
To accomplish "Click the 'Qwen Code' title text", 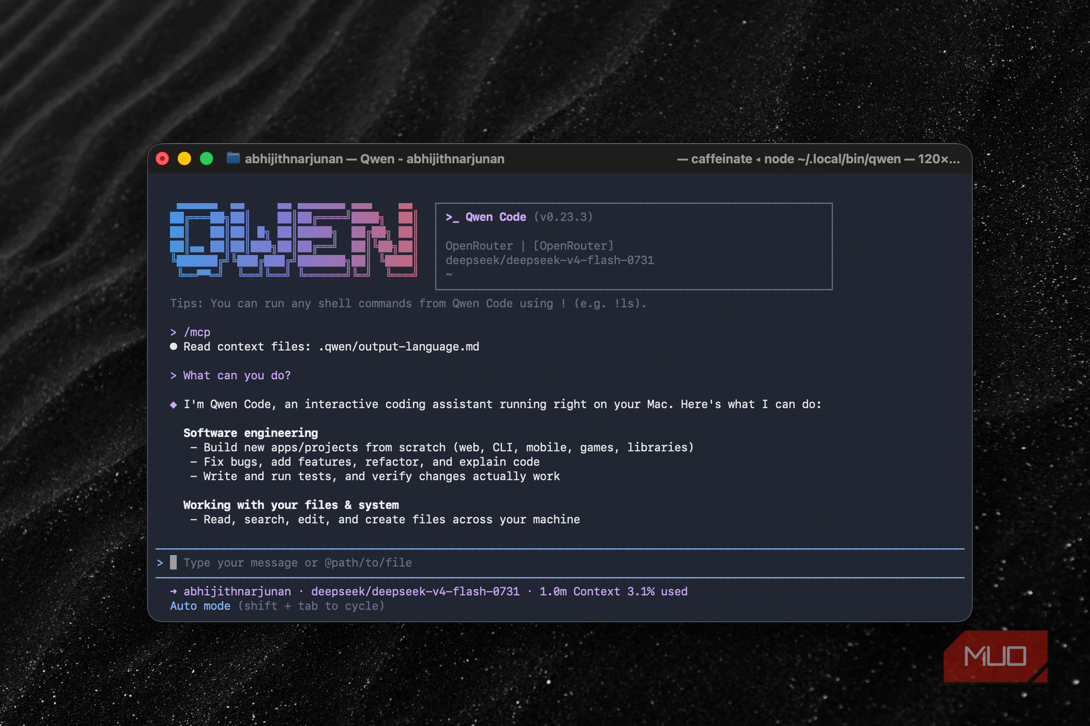I will tap(495, 217).
